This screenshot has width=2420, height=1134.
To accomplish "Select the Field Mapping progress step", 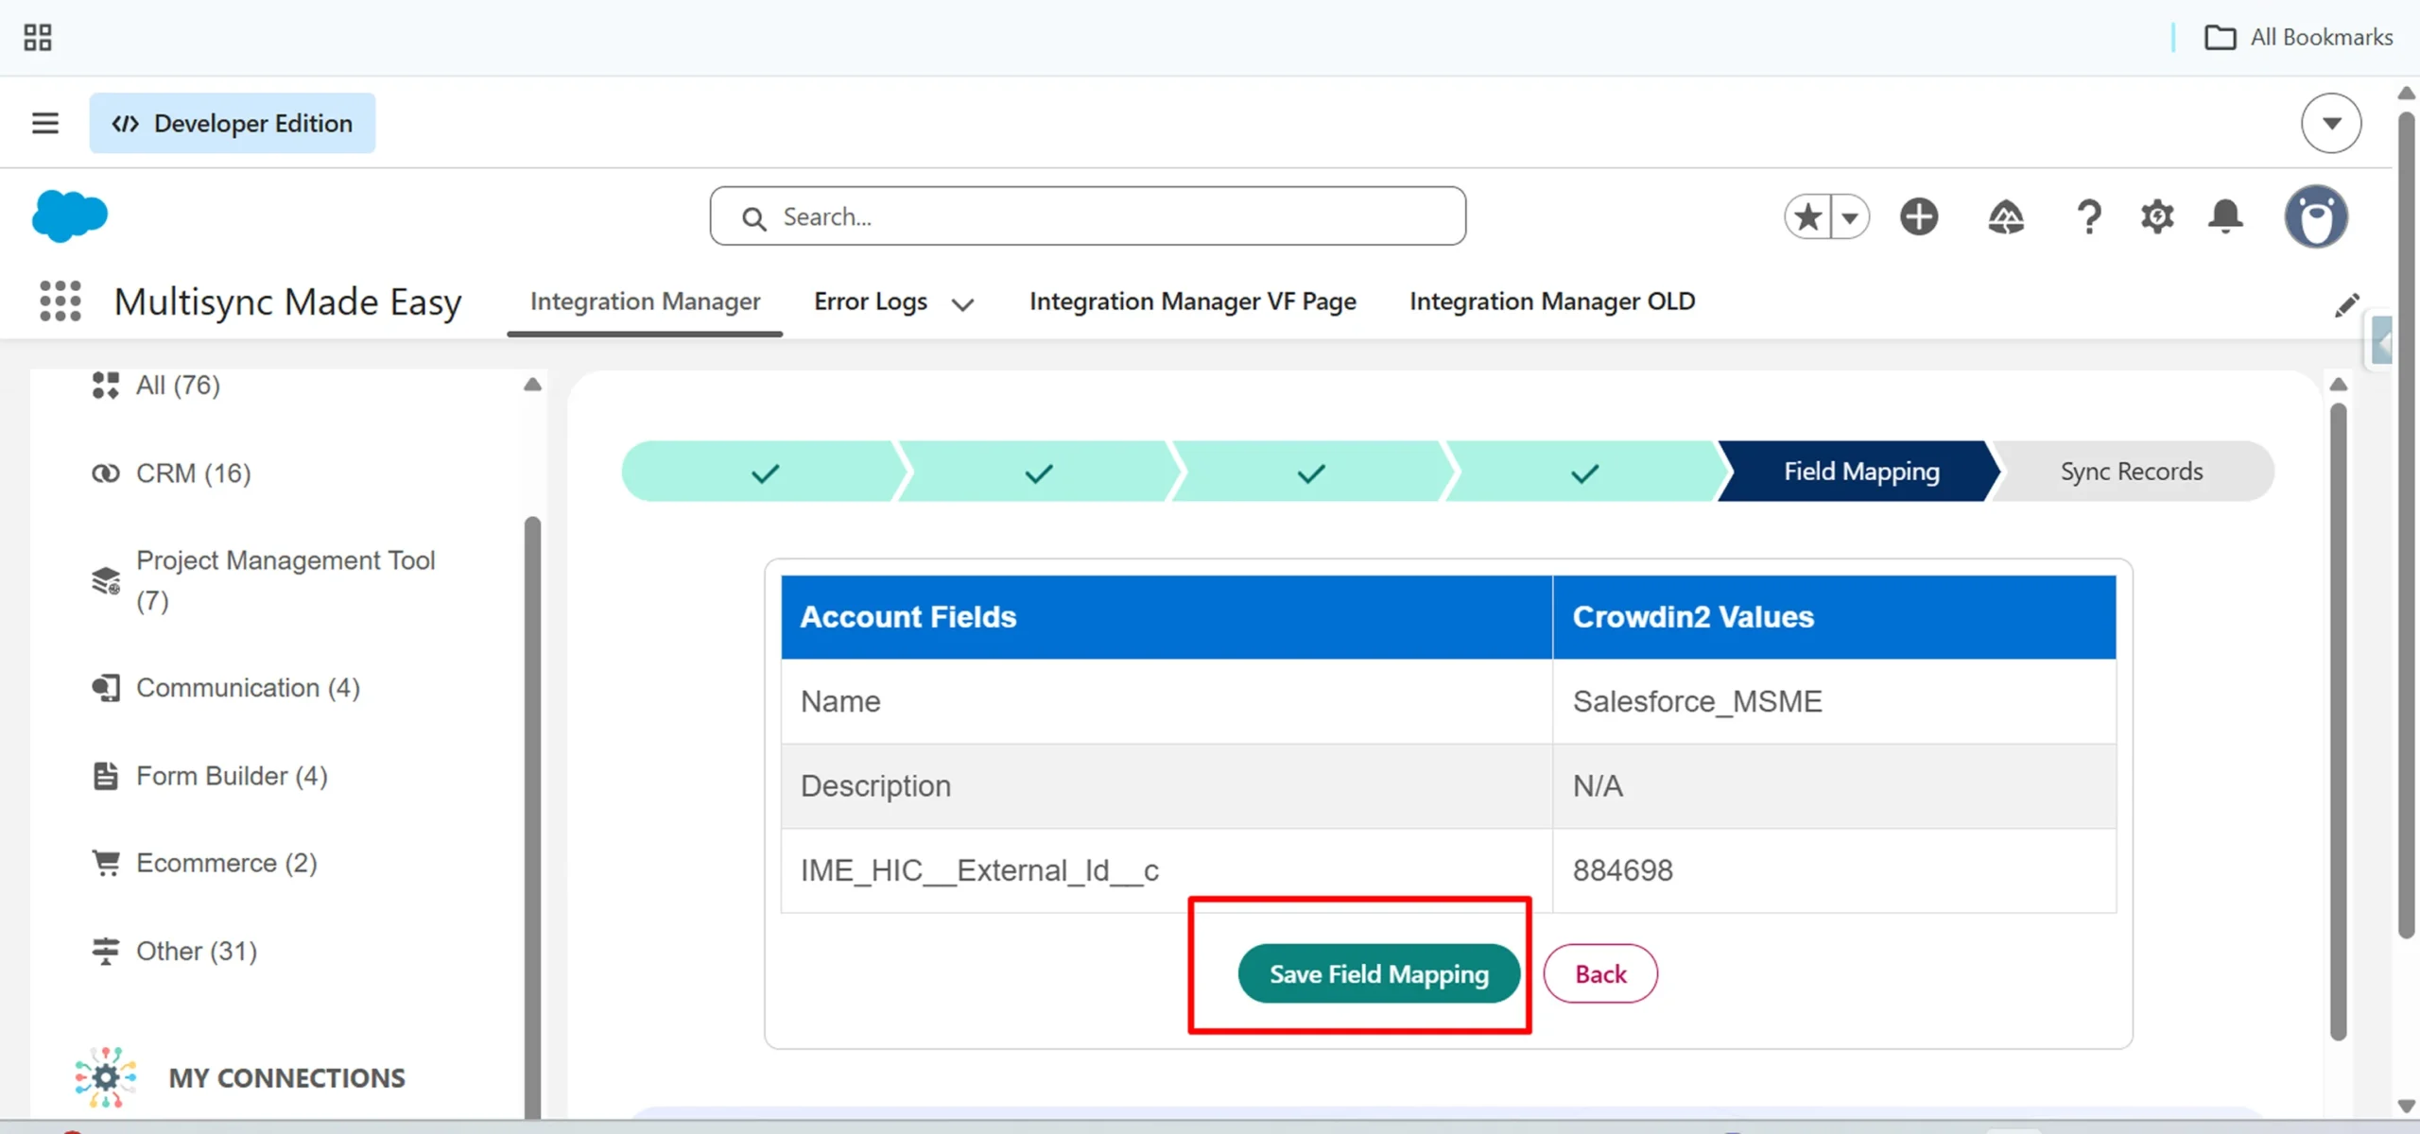I will coord(1860,472).
